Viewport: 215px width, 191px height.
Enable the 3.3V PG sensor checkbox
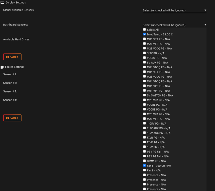tap(144, 53)
